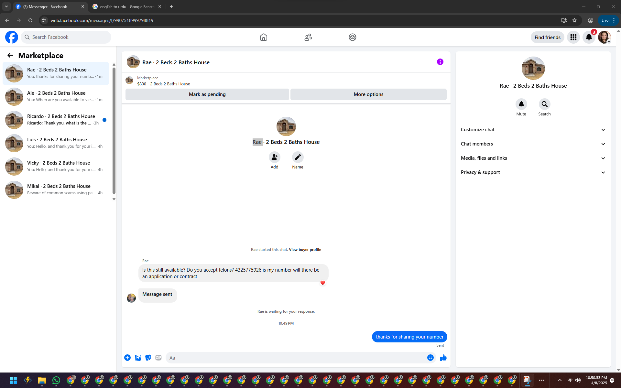Expand Media, files and links section
Screen dimensions: 621x388
(533, 158)
